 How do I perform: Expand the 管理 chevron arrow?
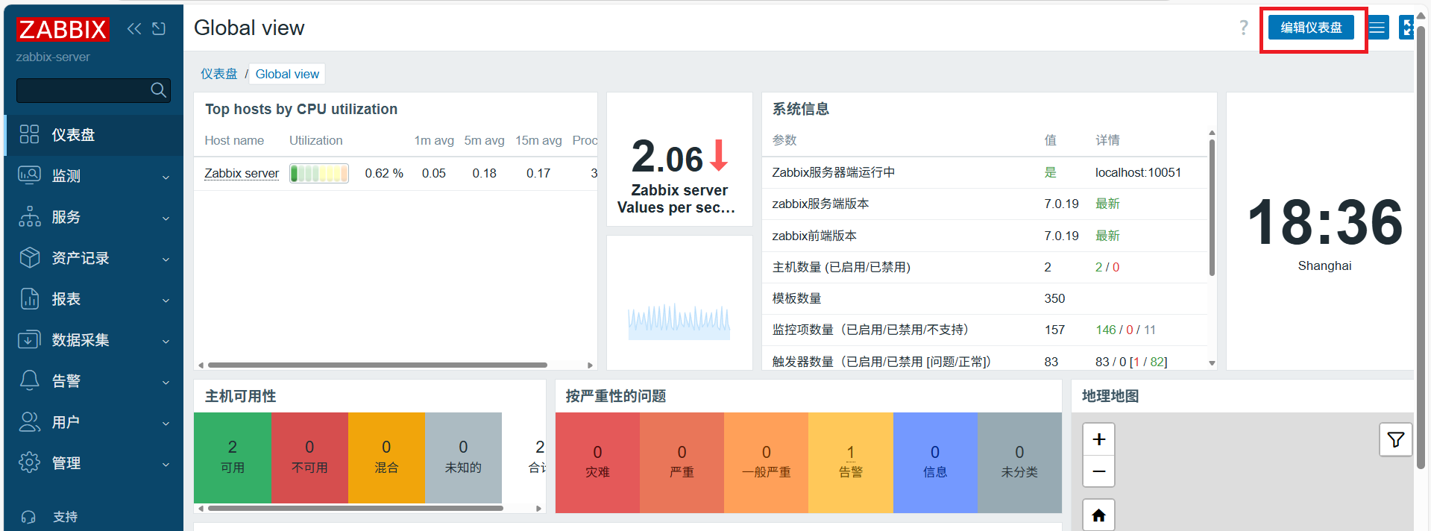click(166, 465)
